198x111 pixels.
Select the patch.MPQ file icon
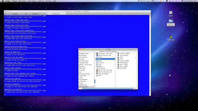pyautogui.click(x=118, y=68)
